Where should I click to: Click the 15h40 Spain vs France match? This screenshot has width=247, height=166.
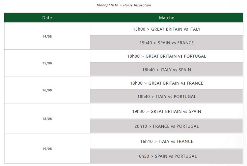166,43
